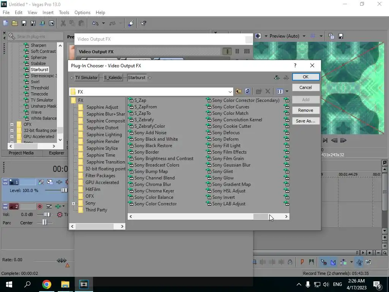The width and height of the screenshot is (389, 292).
Task: Step to previous frame in preview
Action: coord(334,140)
